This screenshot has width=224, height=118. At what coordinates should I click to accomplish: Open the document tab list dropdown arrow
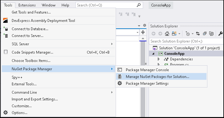pos(139,26)
